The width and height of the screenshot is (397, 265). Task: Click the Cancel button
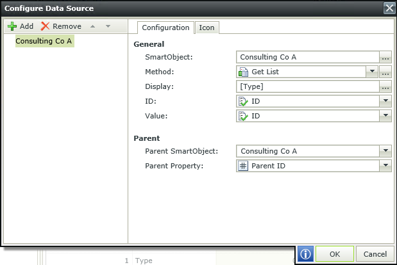click(375, 254)
